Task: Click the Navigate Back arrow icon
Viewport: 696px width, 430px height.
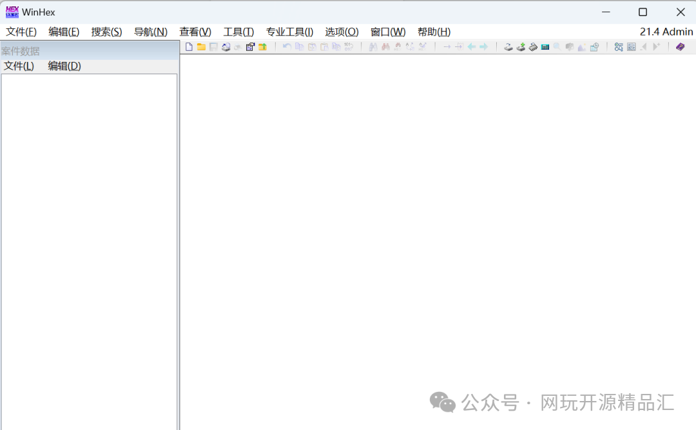Action: [472, 47]
